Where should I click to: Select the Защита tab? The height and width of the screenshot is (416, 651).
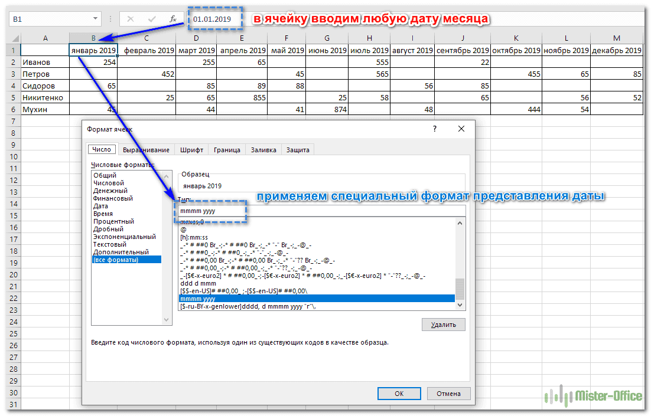tap(298, 150)
